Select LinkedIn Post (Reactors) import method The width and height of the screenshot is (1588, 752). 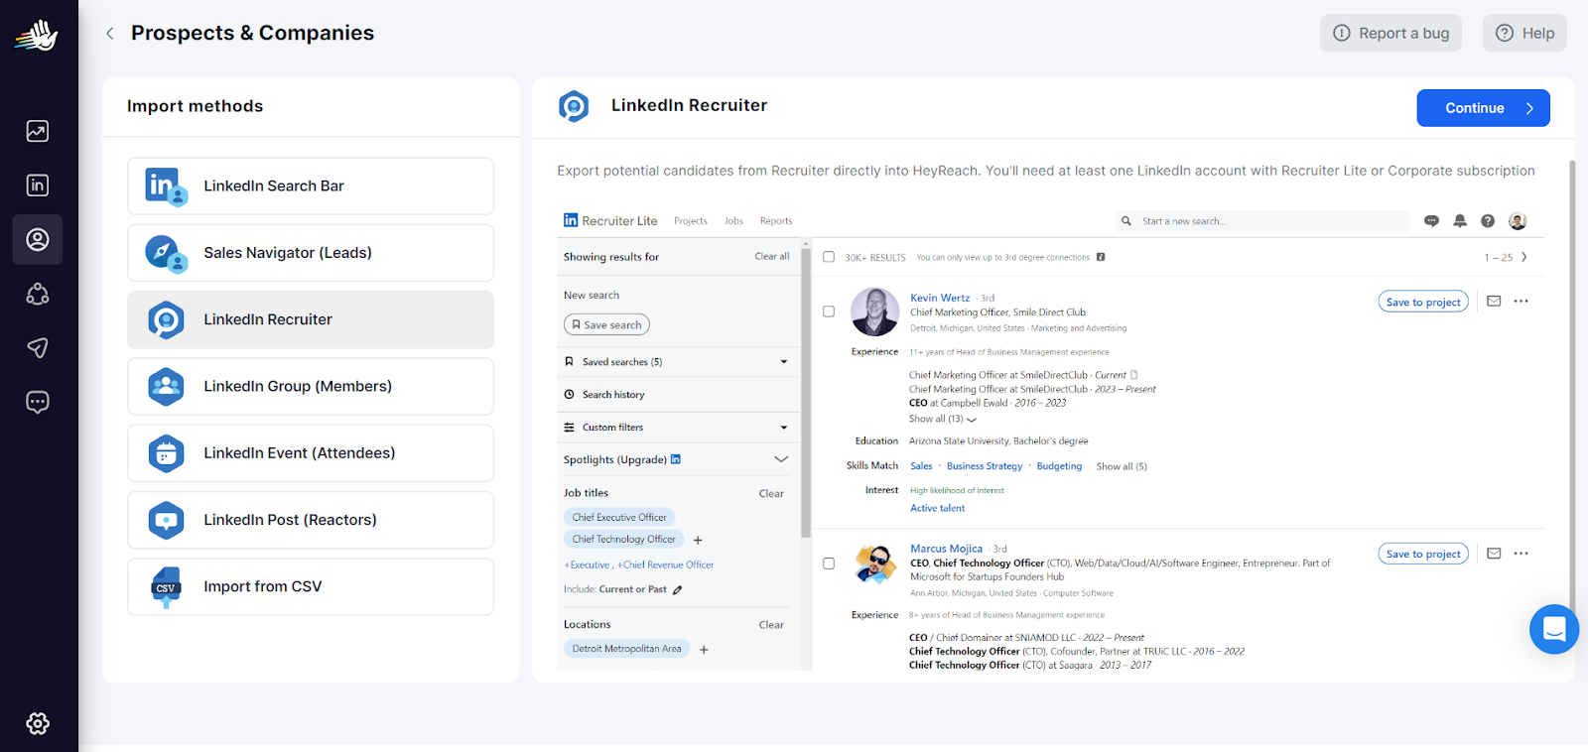tap(311, 520)
